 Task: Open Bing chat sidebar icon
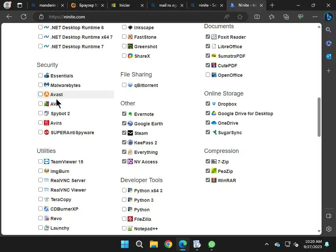pos(328,17)
